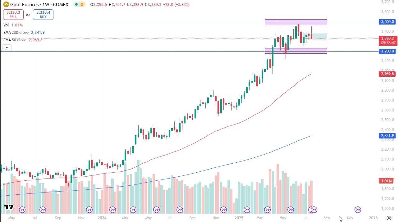The width and height of the screenshot is (399, 222).
Task: Click the leftmost event marker on time axis
Action: coord(22,210)
